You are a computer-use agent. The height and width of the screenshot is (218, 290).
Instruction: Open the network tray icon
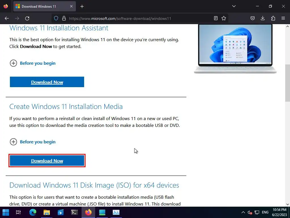pos(257,212)
